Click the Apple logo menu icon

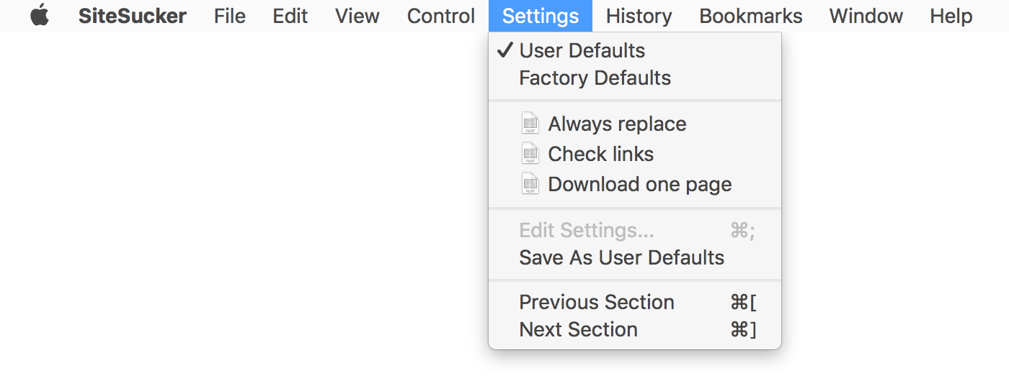(40, 15)
